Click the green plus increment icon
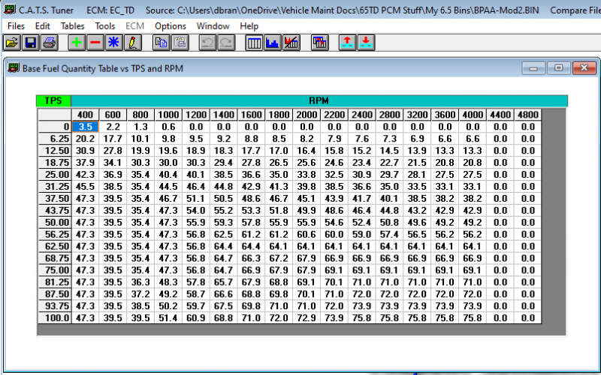This screenshot has height=375, width=601. tap(77, 43)
